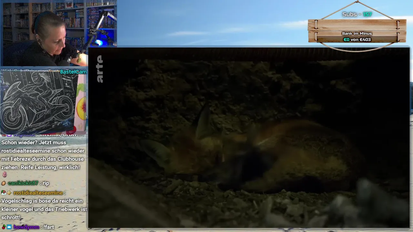Click the username canikickit87 in chat
413x232 pixels.
[23, 183]
